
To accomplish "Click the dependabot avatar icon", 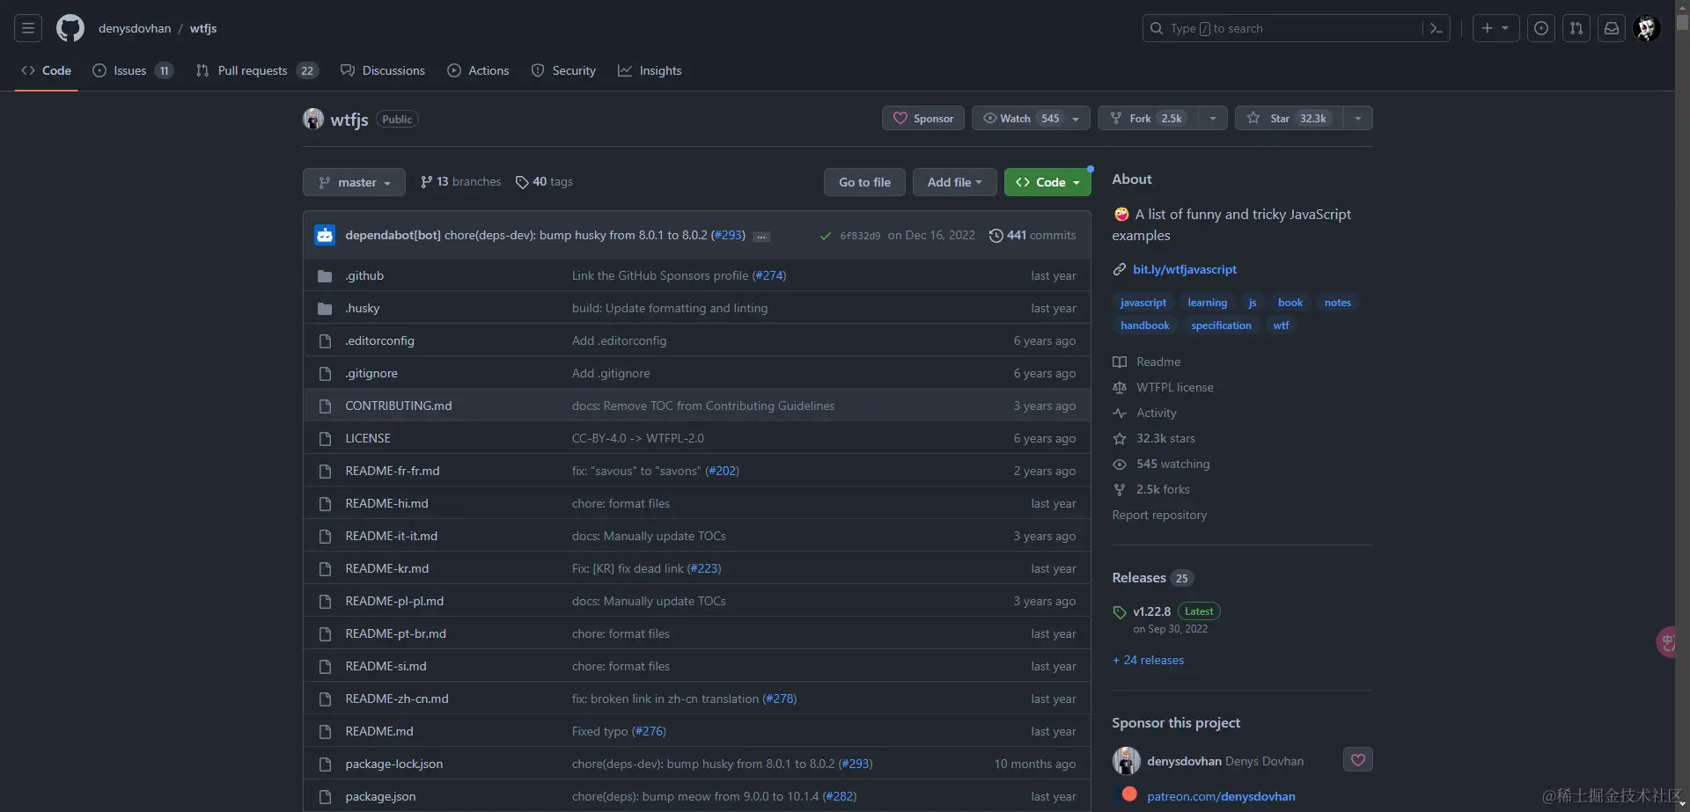I will [325, 235].
